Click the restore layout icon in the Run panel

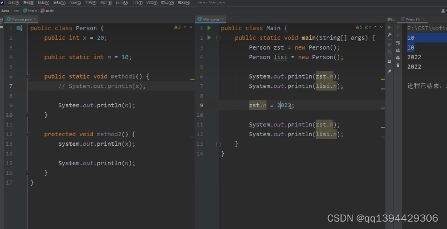tap(389, 62)
